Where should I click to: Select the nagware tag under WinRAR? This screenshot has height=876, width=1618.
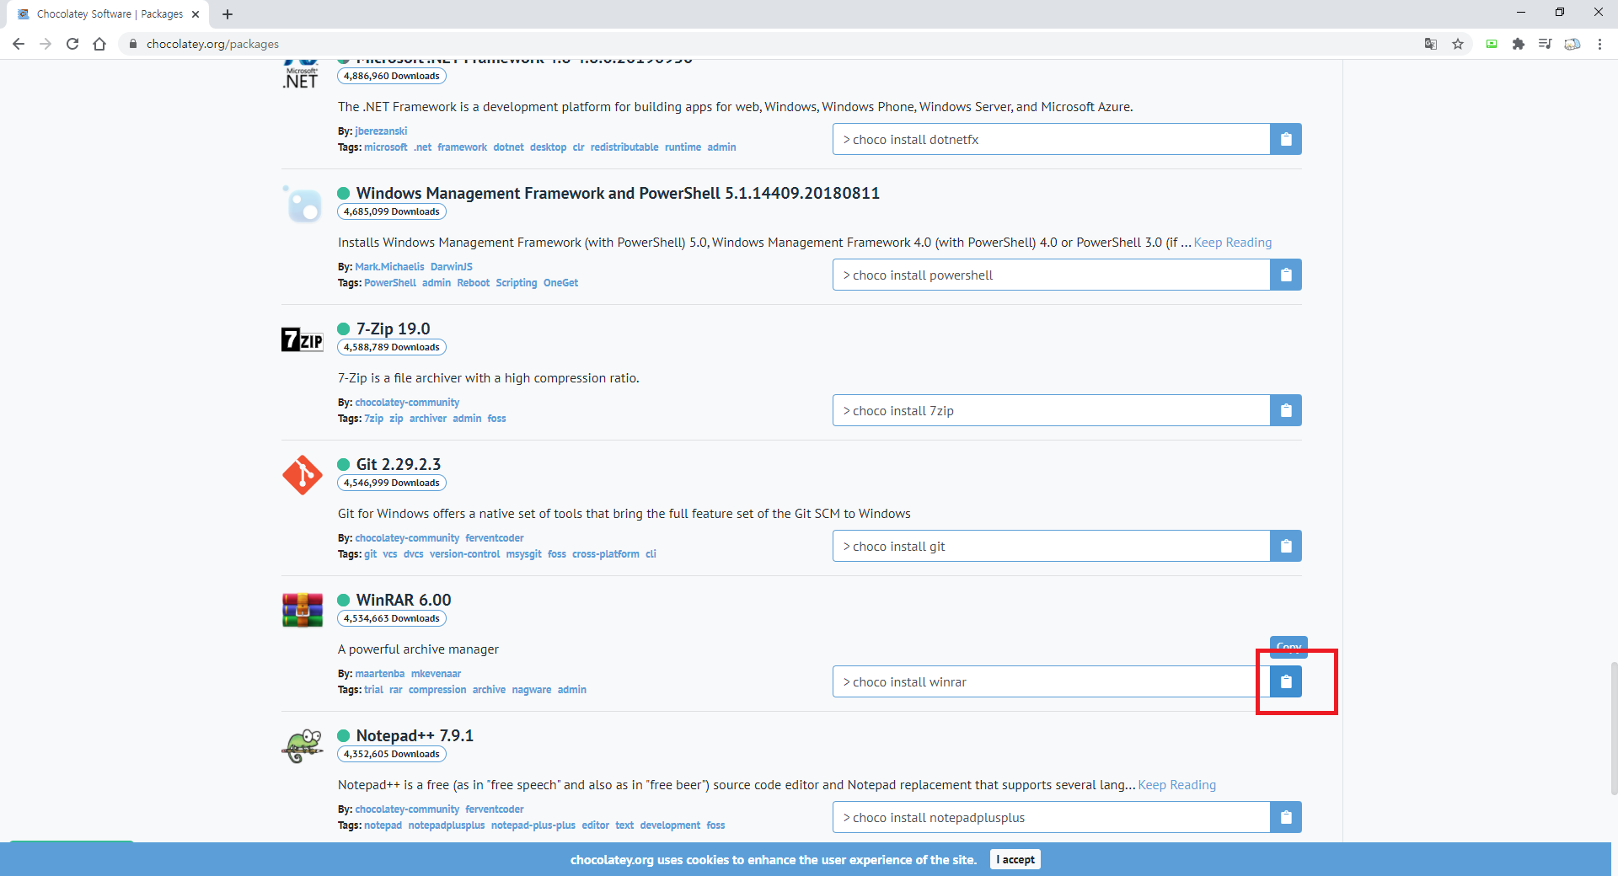click(x=532, y=690)
